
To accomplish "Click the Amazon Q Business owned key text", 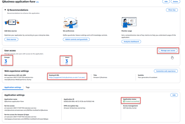I will (75, 108).
